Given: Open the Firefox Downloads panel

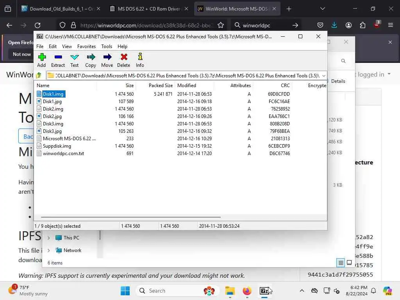Looking at the screenshot, I should [x=334, y=25].
